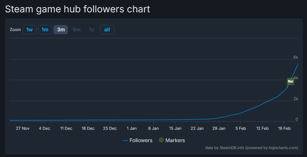Screen dimensions: 307x157
Task: Click the greyed-out 6m zoom option
Action: [76, 29]
